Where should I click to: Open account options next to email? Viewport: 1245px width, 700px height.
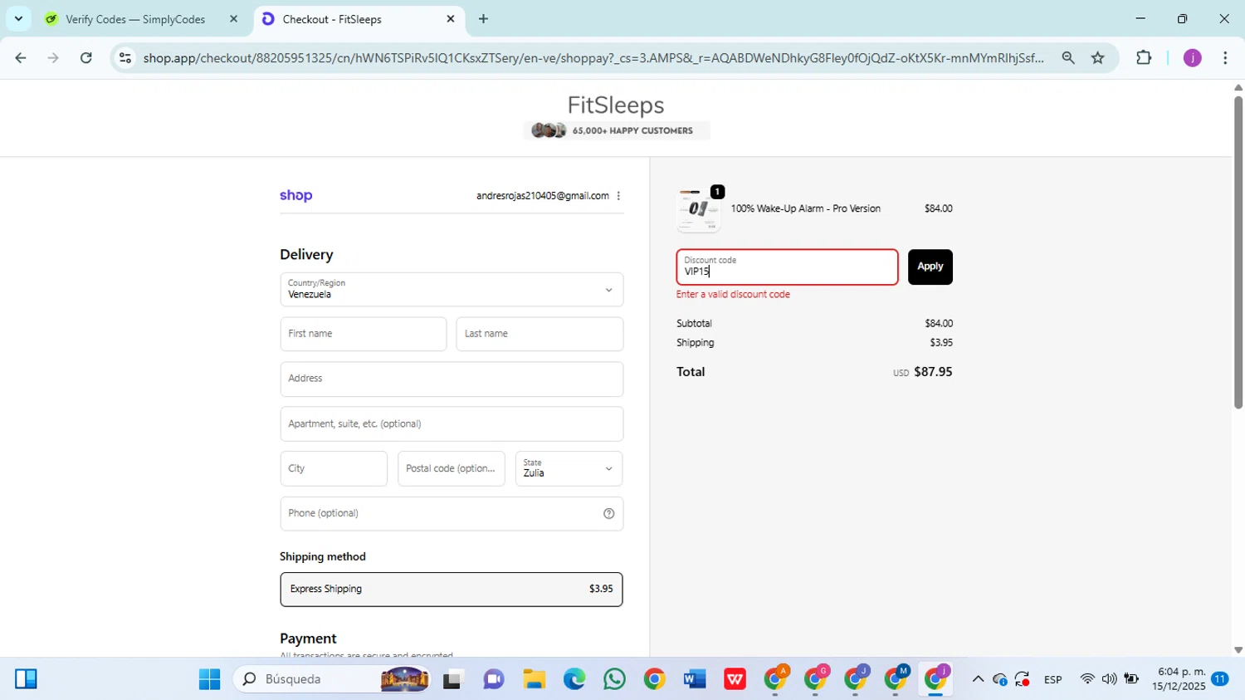(618, 196)
